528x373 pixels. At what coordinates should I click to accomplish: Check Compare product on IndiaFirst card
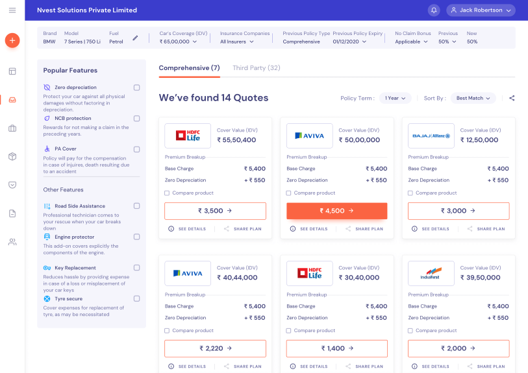(410, 331)
